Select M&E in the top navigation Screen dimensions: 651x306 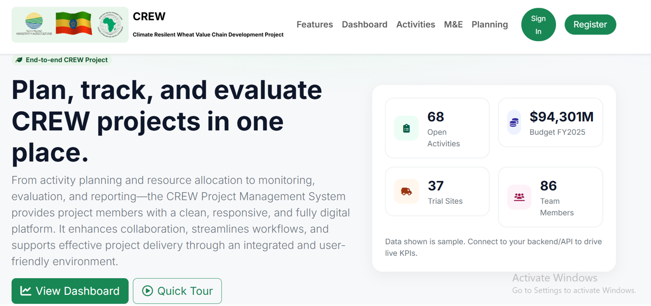pos(453,24)
